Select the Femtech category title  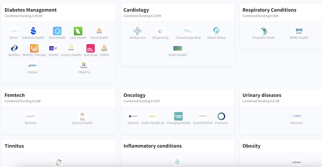15,95
